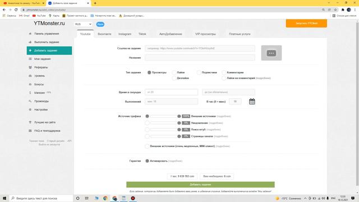Enable the MINI клиент external sources option
The height and width of the screenshot is (202, 359).
tap(147, 146)
